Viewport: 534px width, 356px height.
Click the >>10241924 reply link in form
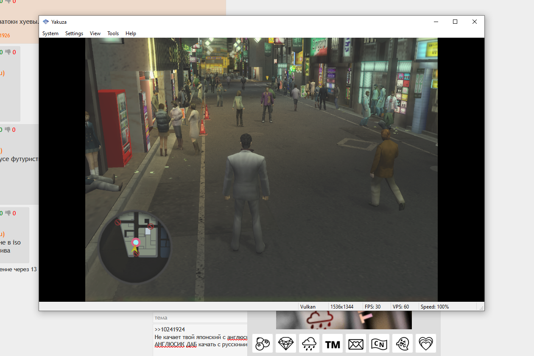[170, 330]
